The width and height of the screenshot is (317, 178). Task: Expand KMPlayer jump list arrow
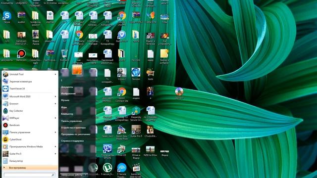click(55, 118)
